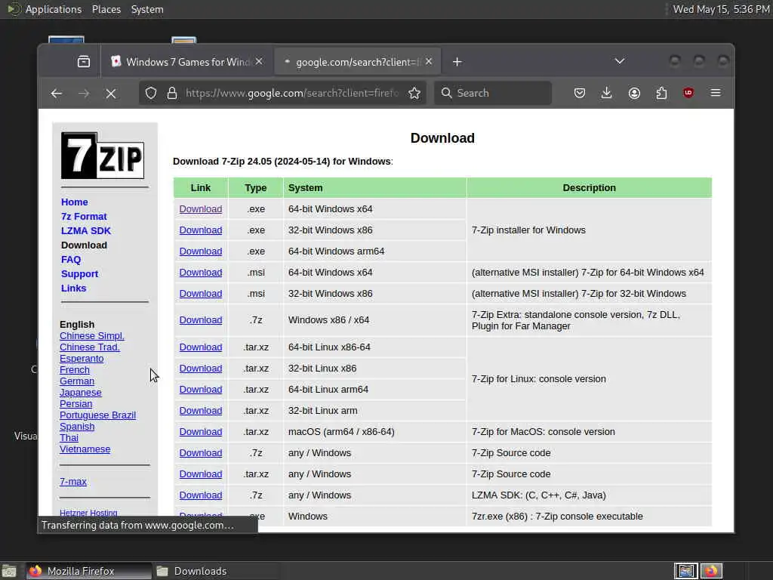Open the Home sidebar link

(x=75, y=202)
